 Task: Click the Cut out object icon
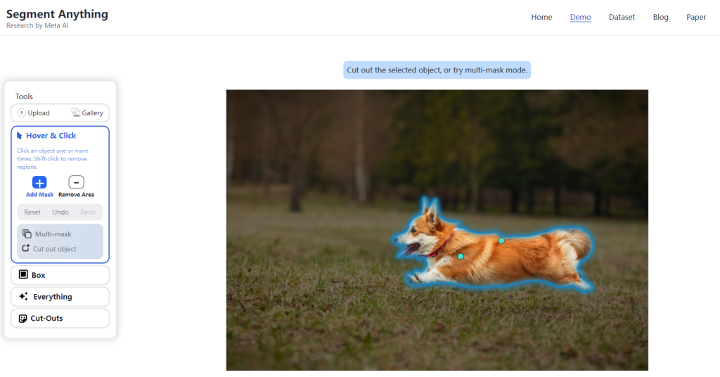click(26, 248)
